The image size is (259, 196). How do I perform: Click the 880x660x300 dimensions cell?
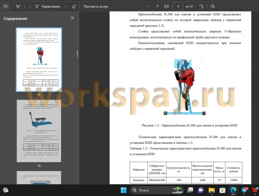tap(157, 180)
